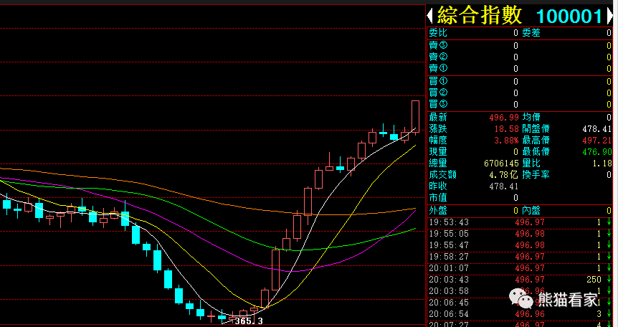Image resolution: width=618 pixels, height=327 pixels.
Task: Click the volume ratio value 1.18
Action: [x=604, y=163]
